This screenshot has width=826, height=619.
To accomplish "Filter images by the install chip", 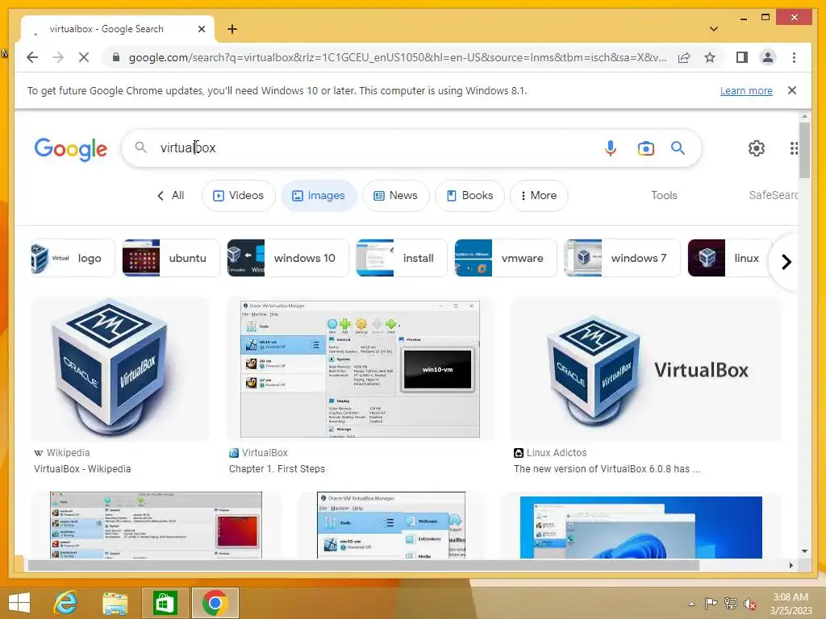I will pos(402,258).
